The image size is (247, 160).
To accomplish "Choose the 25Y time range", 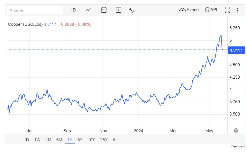I will pos(104,140).
